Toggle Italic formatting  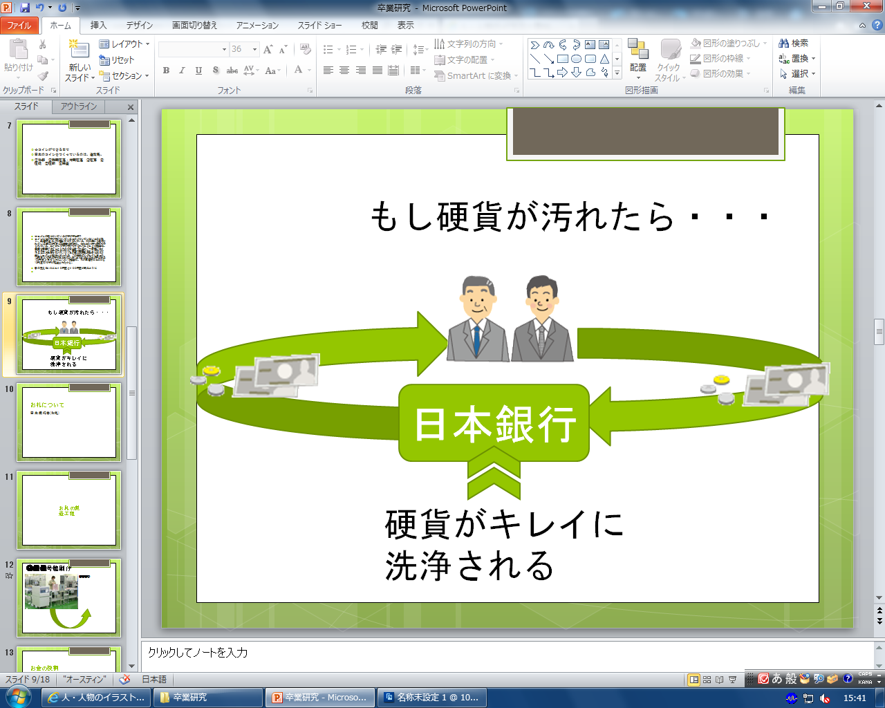(182, 71)
